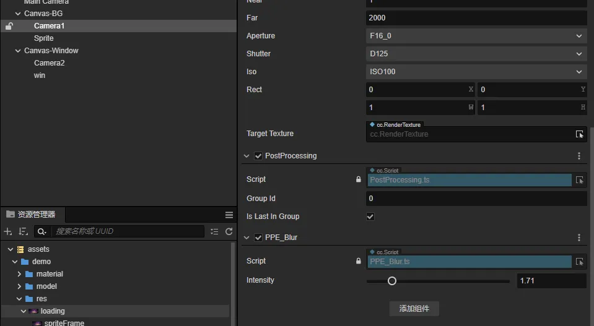594x326 pixels.
Task: Click the PPE_Blur.ts script field
Action: pos(470,262)
